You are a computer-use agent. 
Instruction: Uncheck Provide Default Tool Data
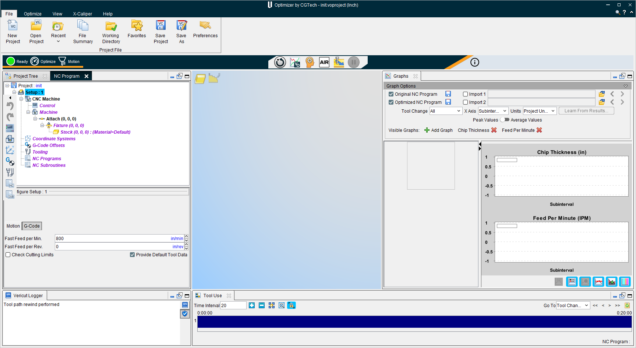[132, 255]
